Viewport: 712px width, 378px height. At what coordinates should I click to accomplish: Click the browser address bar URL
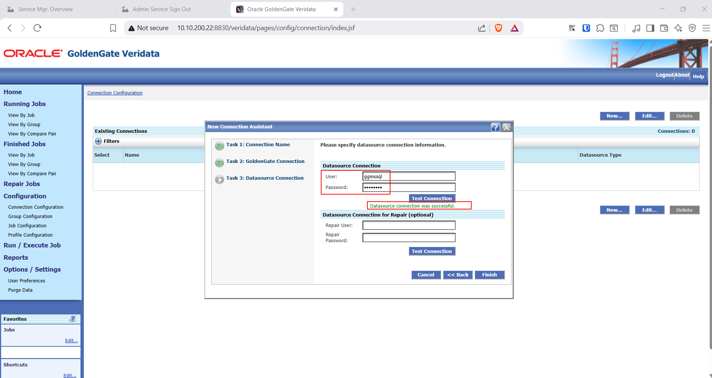click(x=266, y=28)
